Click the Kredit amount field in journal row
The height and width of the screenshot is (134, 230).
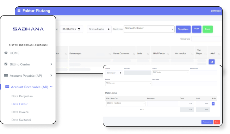click(203, 104)
